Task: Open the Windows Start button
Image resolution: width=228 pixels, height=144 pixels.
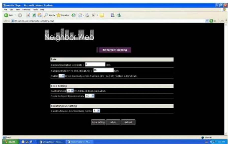Action: tap(10, 142)
